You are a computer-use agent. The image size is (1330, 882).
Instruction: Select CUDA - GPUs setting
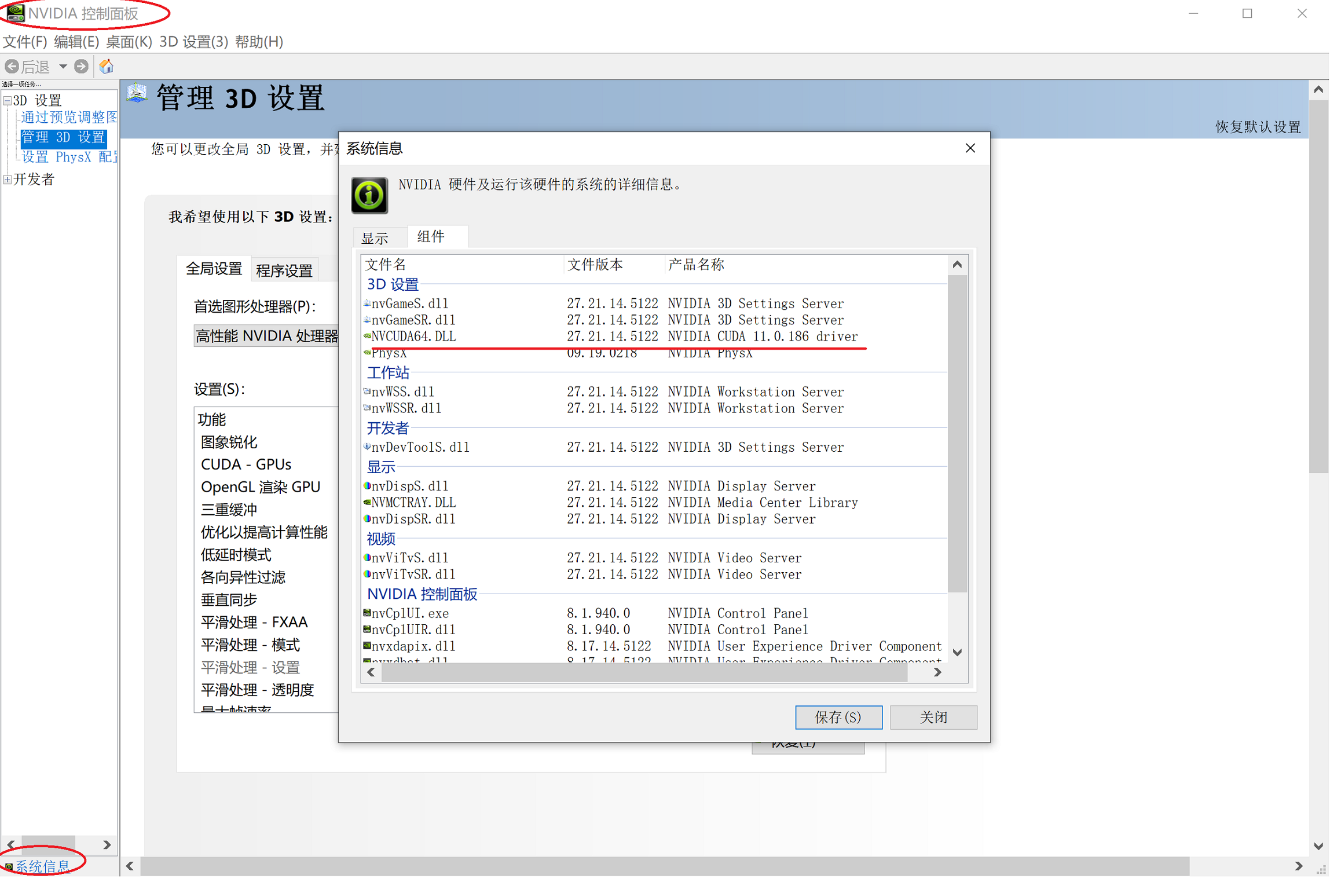[x=246, y=464]
